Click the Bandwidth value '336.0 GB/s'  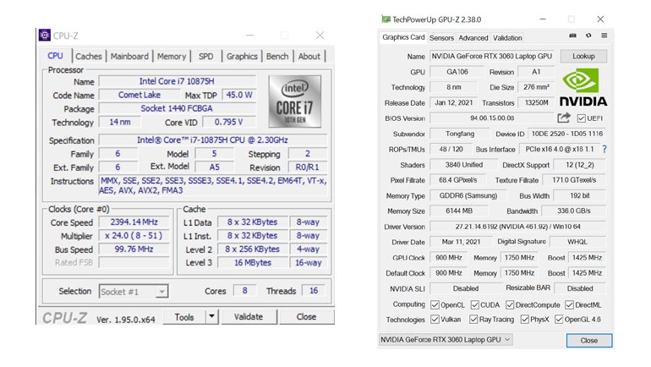574,211
